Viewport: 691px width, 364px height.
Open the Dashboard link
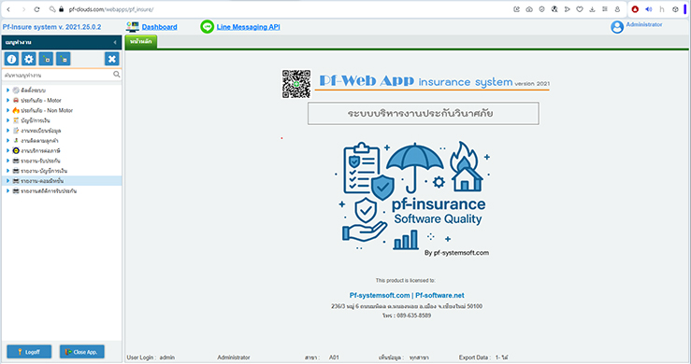coord(160,27)
